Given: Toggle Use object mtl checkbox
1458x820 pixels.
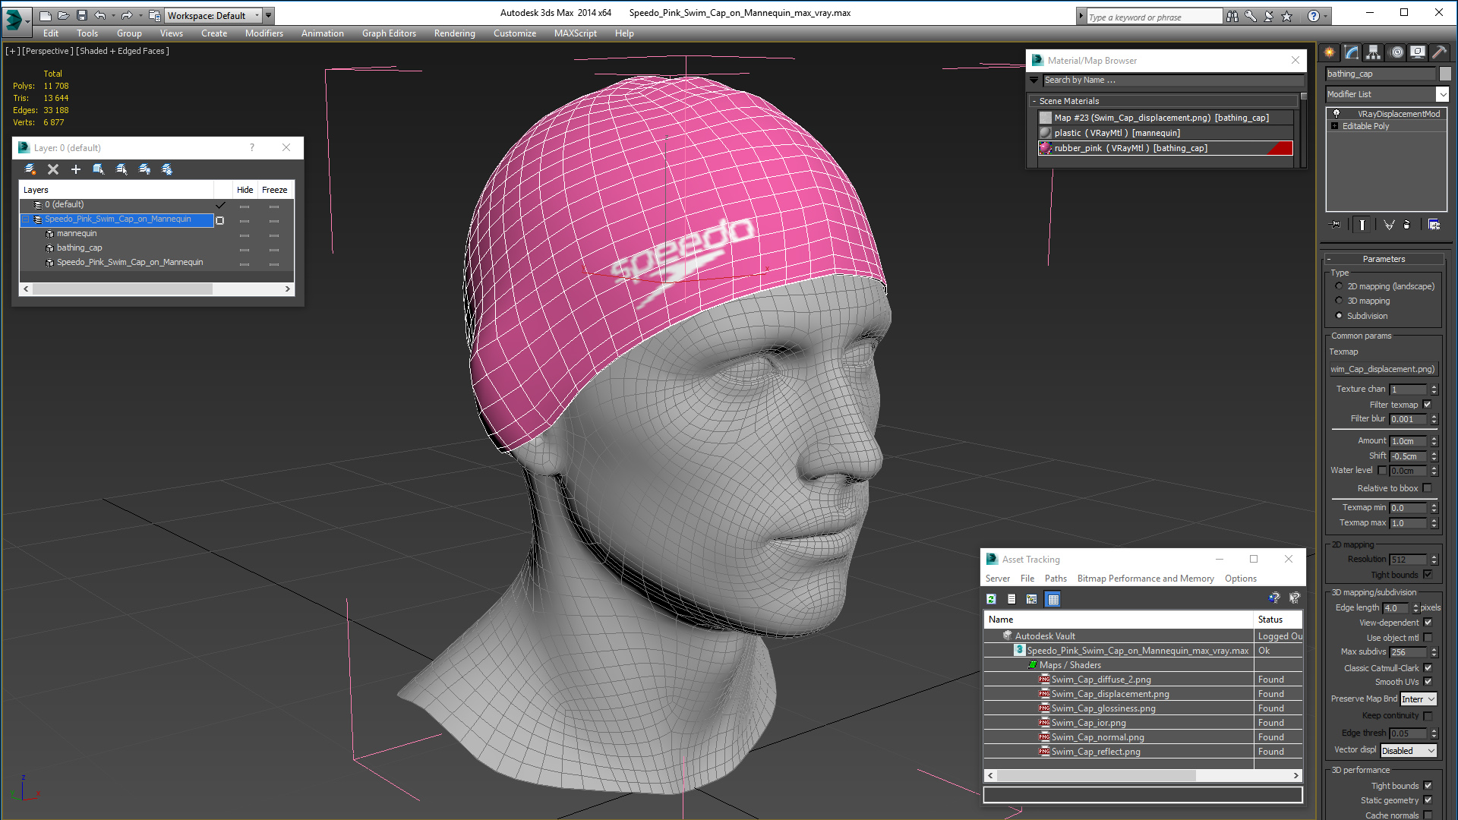Looking at the screenshot, I should coord(1428,638).
